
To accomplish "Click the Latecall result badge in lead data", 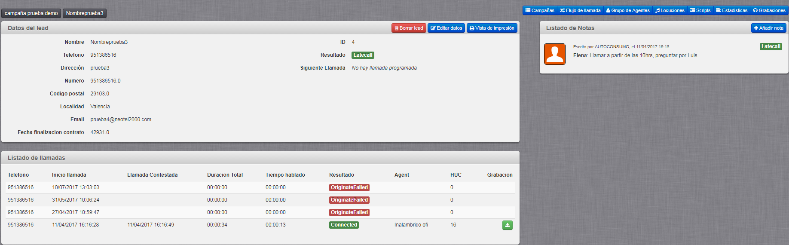I will [363, 55].
